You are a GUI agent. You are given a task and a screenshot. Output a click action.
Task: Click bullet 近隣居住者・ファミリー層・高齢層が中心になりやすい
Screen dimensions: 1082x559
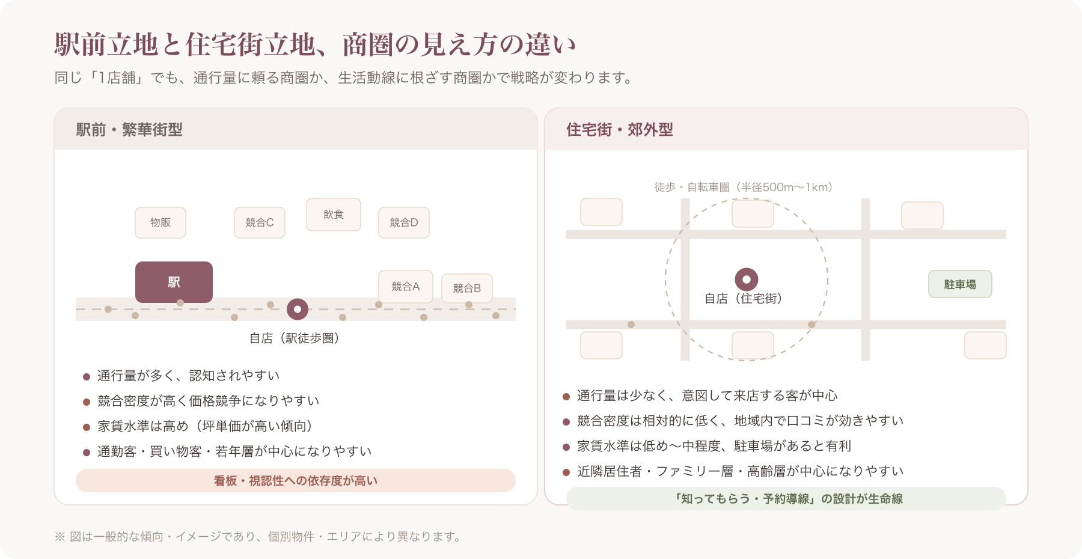click(x=733, y=471)
